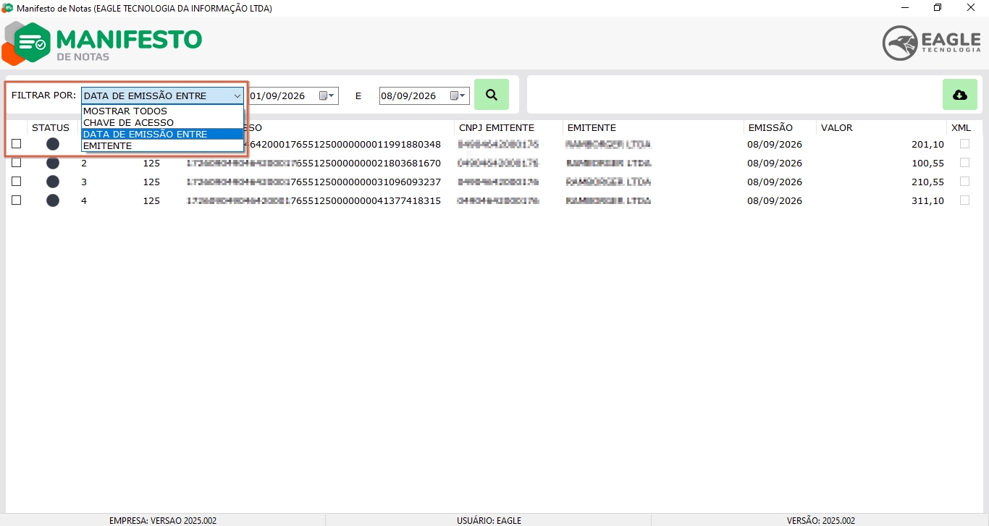This screenshot has height=526, width=989.
Task: Choose MOSTRAR TODOS filter option
Action: [162, 111]
